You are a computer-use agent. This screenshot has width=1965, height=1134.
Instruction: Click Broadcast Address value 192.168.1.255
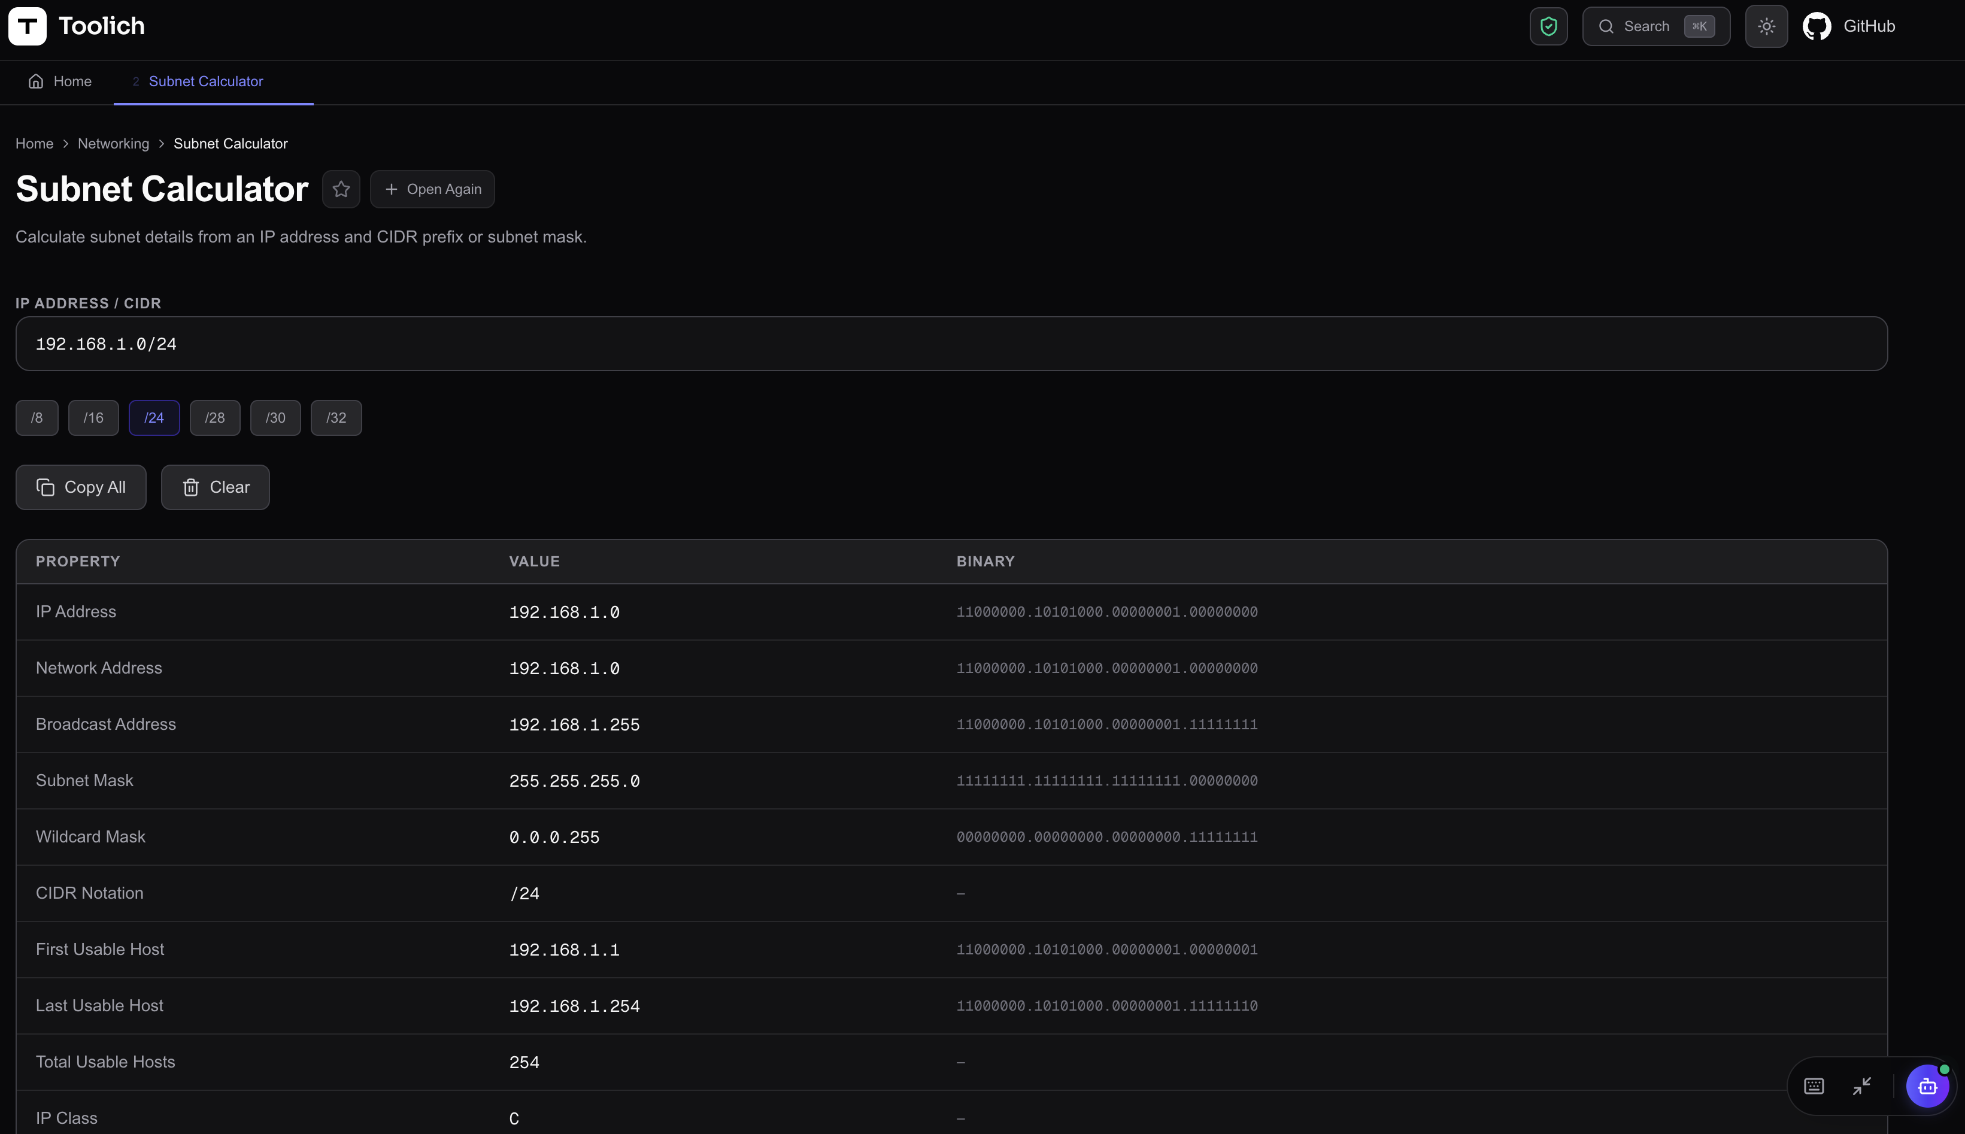click(574, 725)
